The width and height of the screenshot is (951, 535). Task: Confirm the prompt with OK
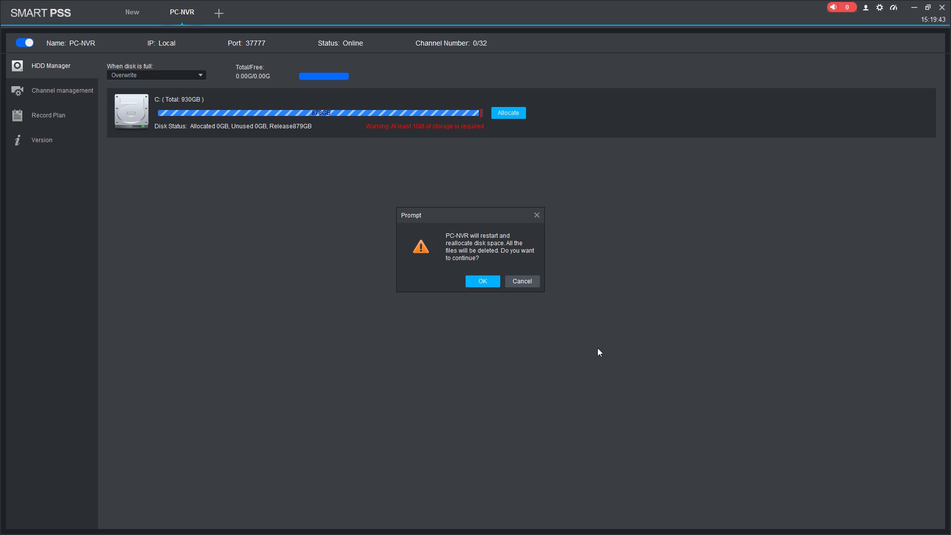[x=482, y=281]
